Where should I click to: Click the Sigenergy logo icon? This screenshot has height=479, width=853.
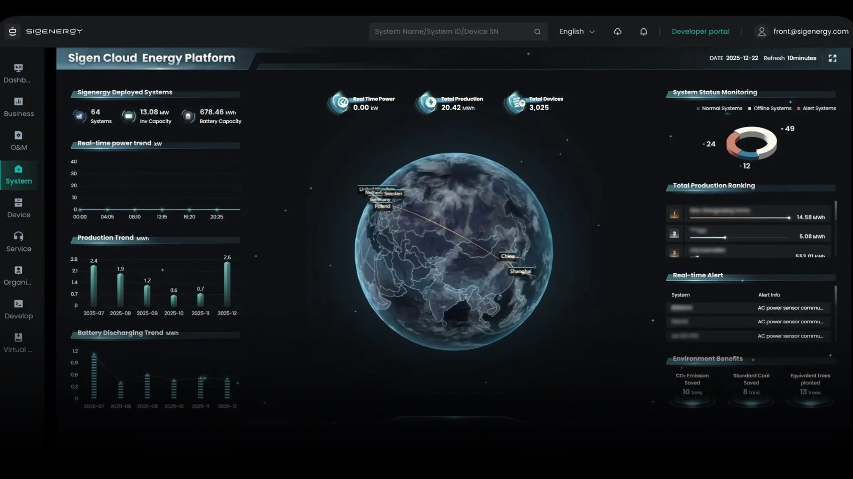(12, 31)
